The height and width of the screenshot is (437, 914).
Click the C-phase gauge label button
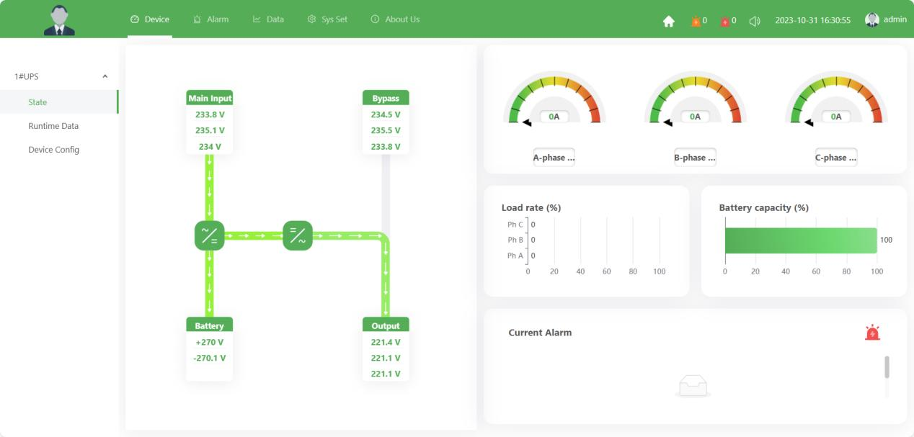pos(836,158)
